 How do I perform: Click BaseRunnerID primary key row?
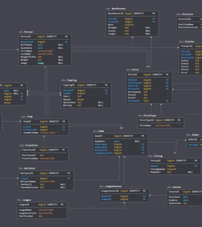click(132, 13)
